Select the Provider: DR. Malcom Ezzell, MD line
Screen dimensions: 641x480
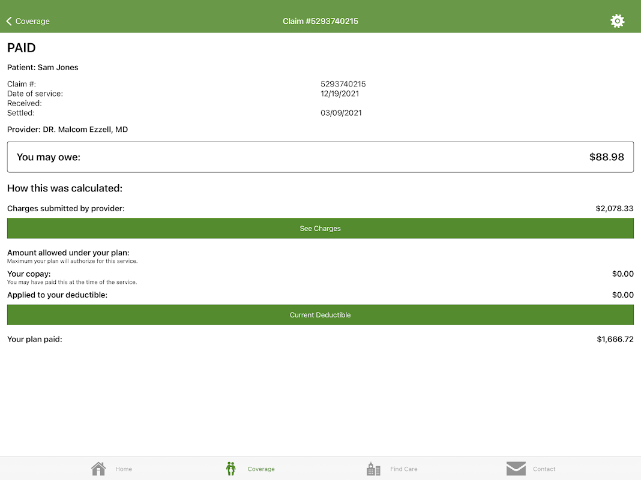point(67,130)
